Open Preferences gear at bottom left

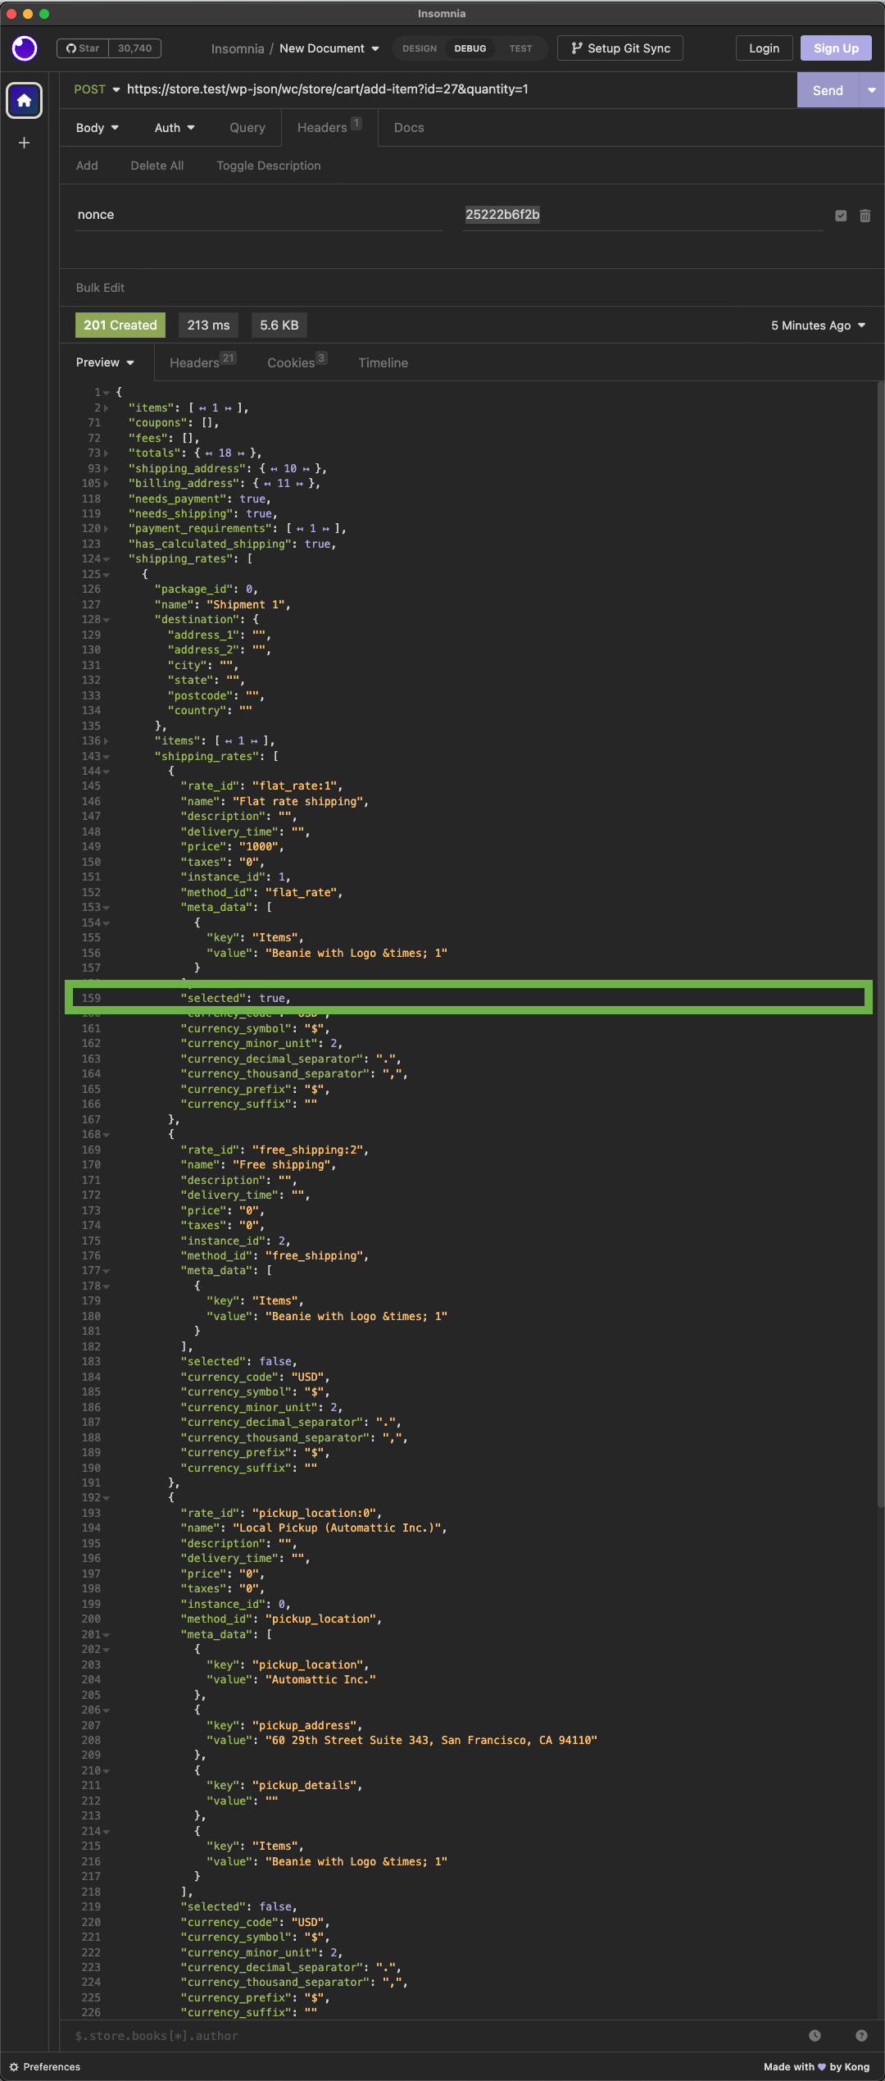point(45,2066)
